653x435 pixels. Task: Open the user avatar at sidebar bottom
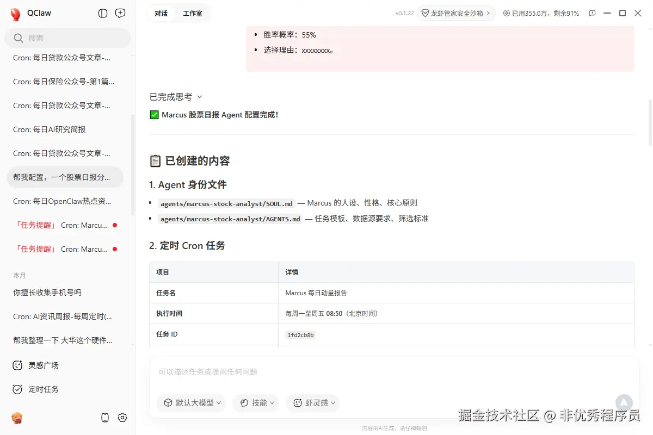[x=17, y=418]
